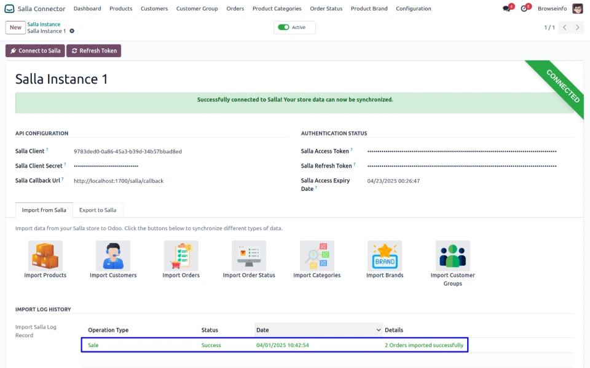590x368 pixels.
Task: Open the activities clock icon
Action: [x=524, y=9]
